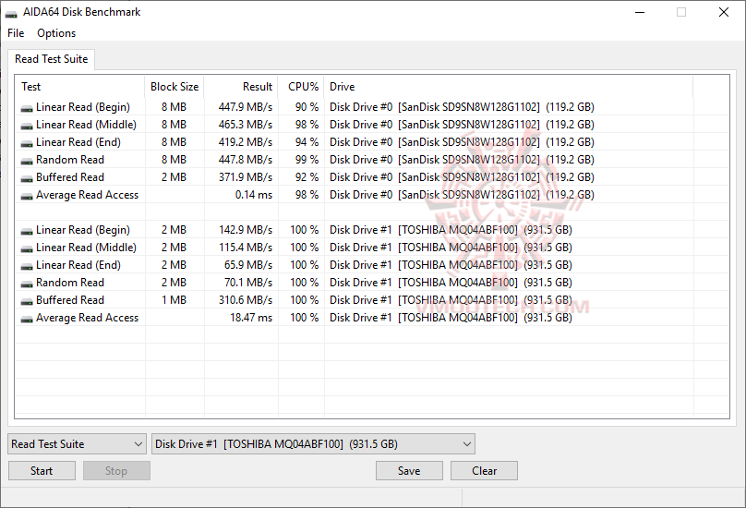Select the TOSHIBA Buffered Read row label

tap(70, 300)
